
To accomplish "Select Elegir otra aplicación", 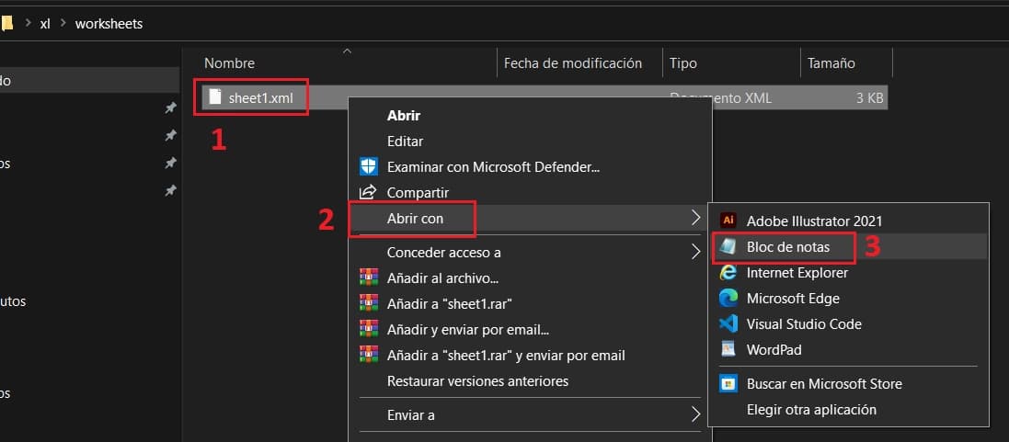I will pyautogui.click(x=811, y=409).
